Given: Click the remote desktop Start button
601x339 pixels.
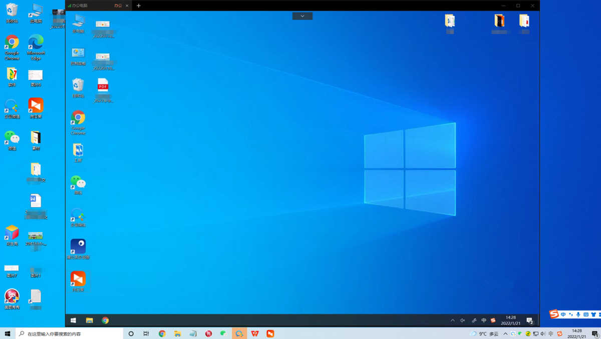Looking at the screenshot, I should pos(74,320).
